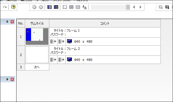Screen dimensions: 173x102
Task: Open the Frame 1 thumbnail
Action: 37,36
